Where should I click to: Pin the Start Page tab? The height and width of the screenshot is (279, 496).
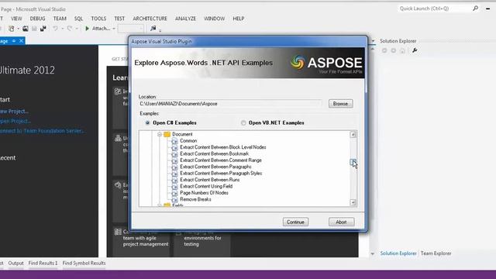tap(14, 41)
